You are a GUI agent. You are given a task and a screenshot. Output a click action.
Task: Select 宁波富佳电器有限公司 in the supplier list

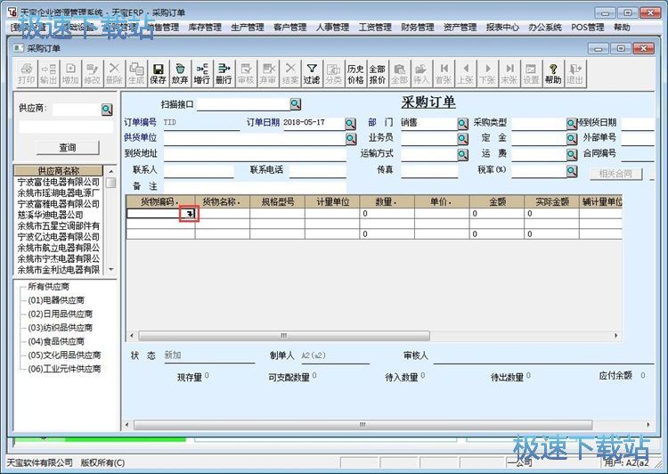pos(59,182)
